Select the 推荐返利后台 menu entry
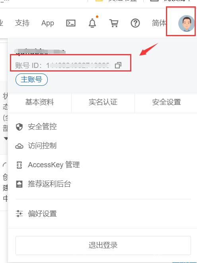This screenshot has height=263, width=197. pos(49,184)
